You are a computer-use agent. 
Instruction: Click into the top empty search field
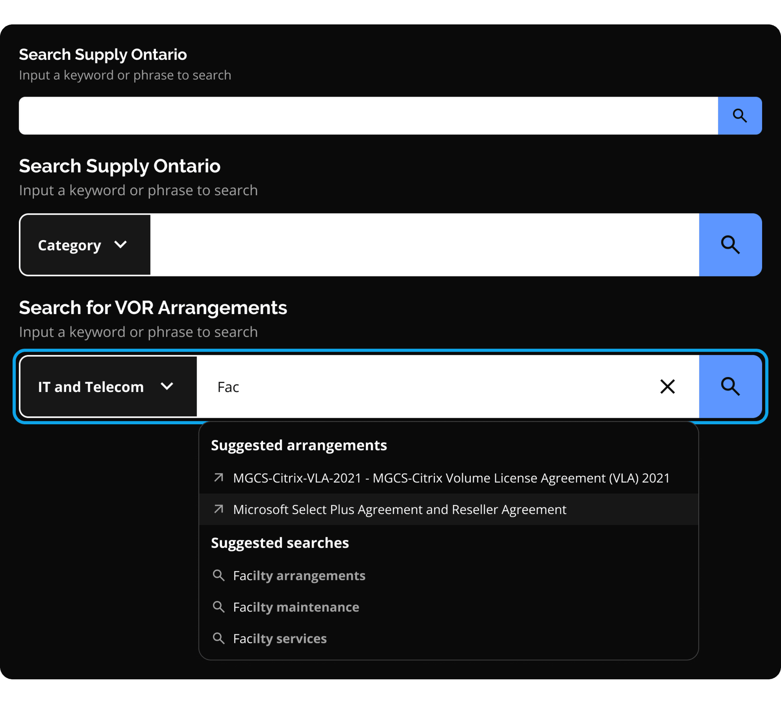click(x=368, y=116)
